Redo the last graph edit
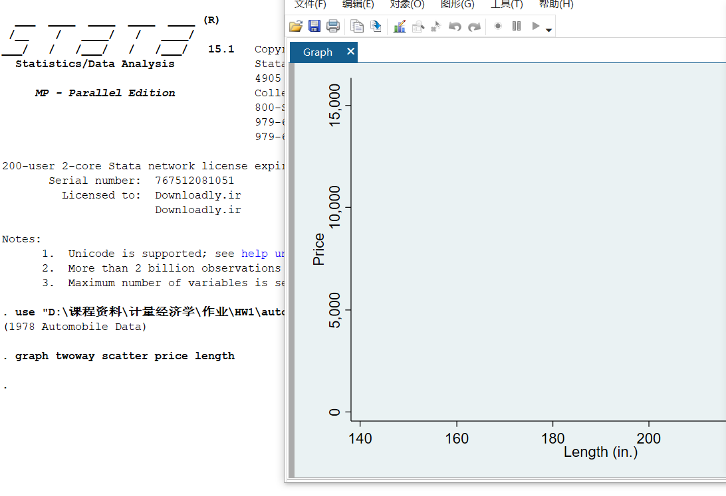Viewport: 726px width, 496px height. [x=474, y=27]
